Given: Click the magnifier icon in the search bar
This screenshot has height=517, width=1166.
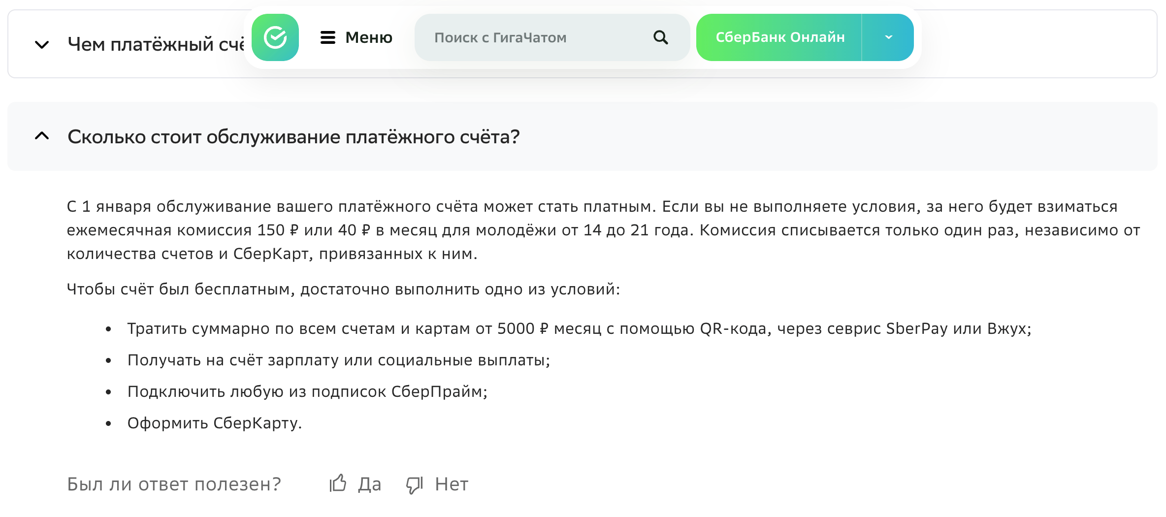Looking at the screenshot, I should point(660,37).
